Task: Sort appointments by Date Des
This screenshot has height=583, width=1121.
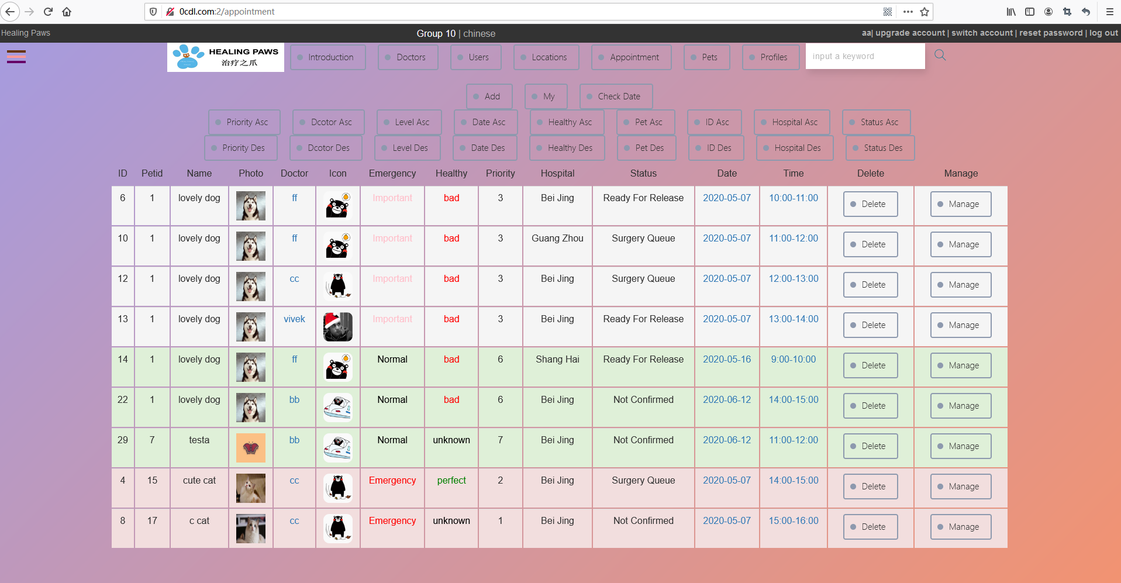Action: click(485, 148)
